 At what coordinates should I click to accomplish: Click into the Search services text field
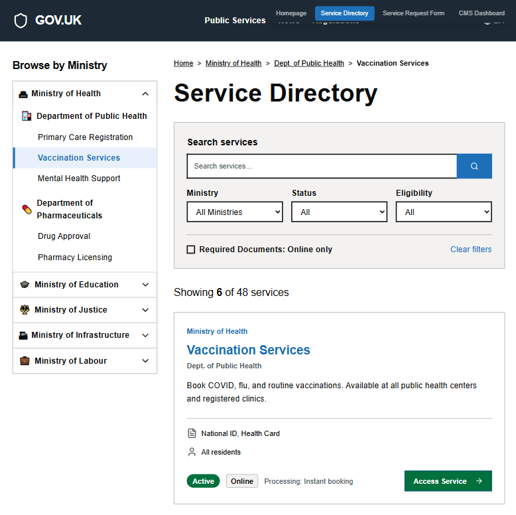coord(322,166)
